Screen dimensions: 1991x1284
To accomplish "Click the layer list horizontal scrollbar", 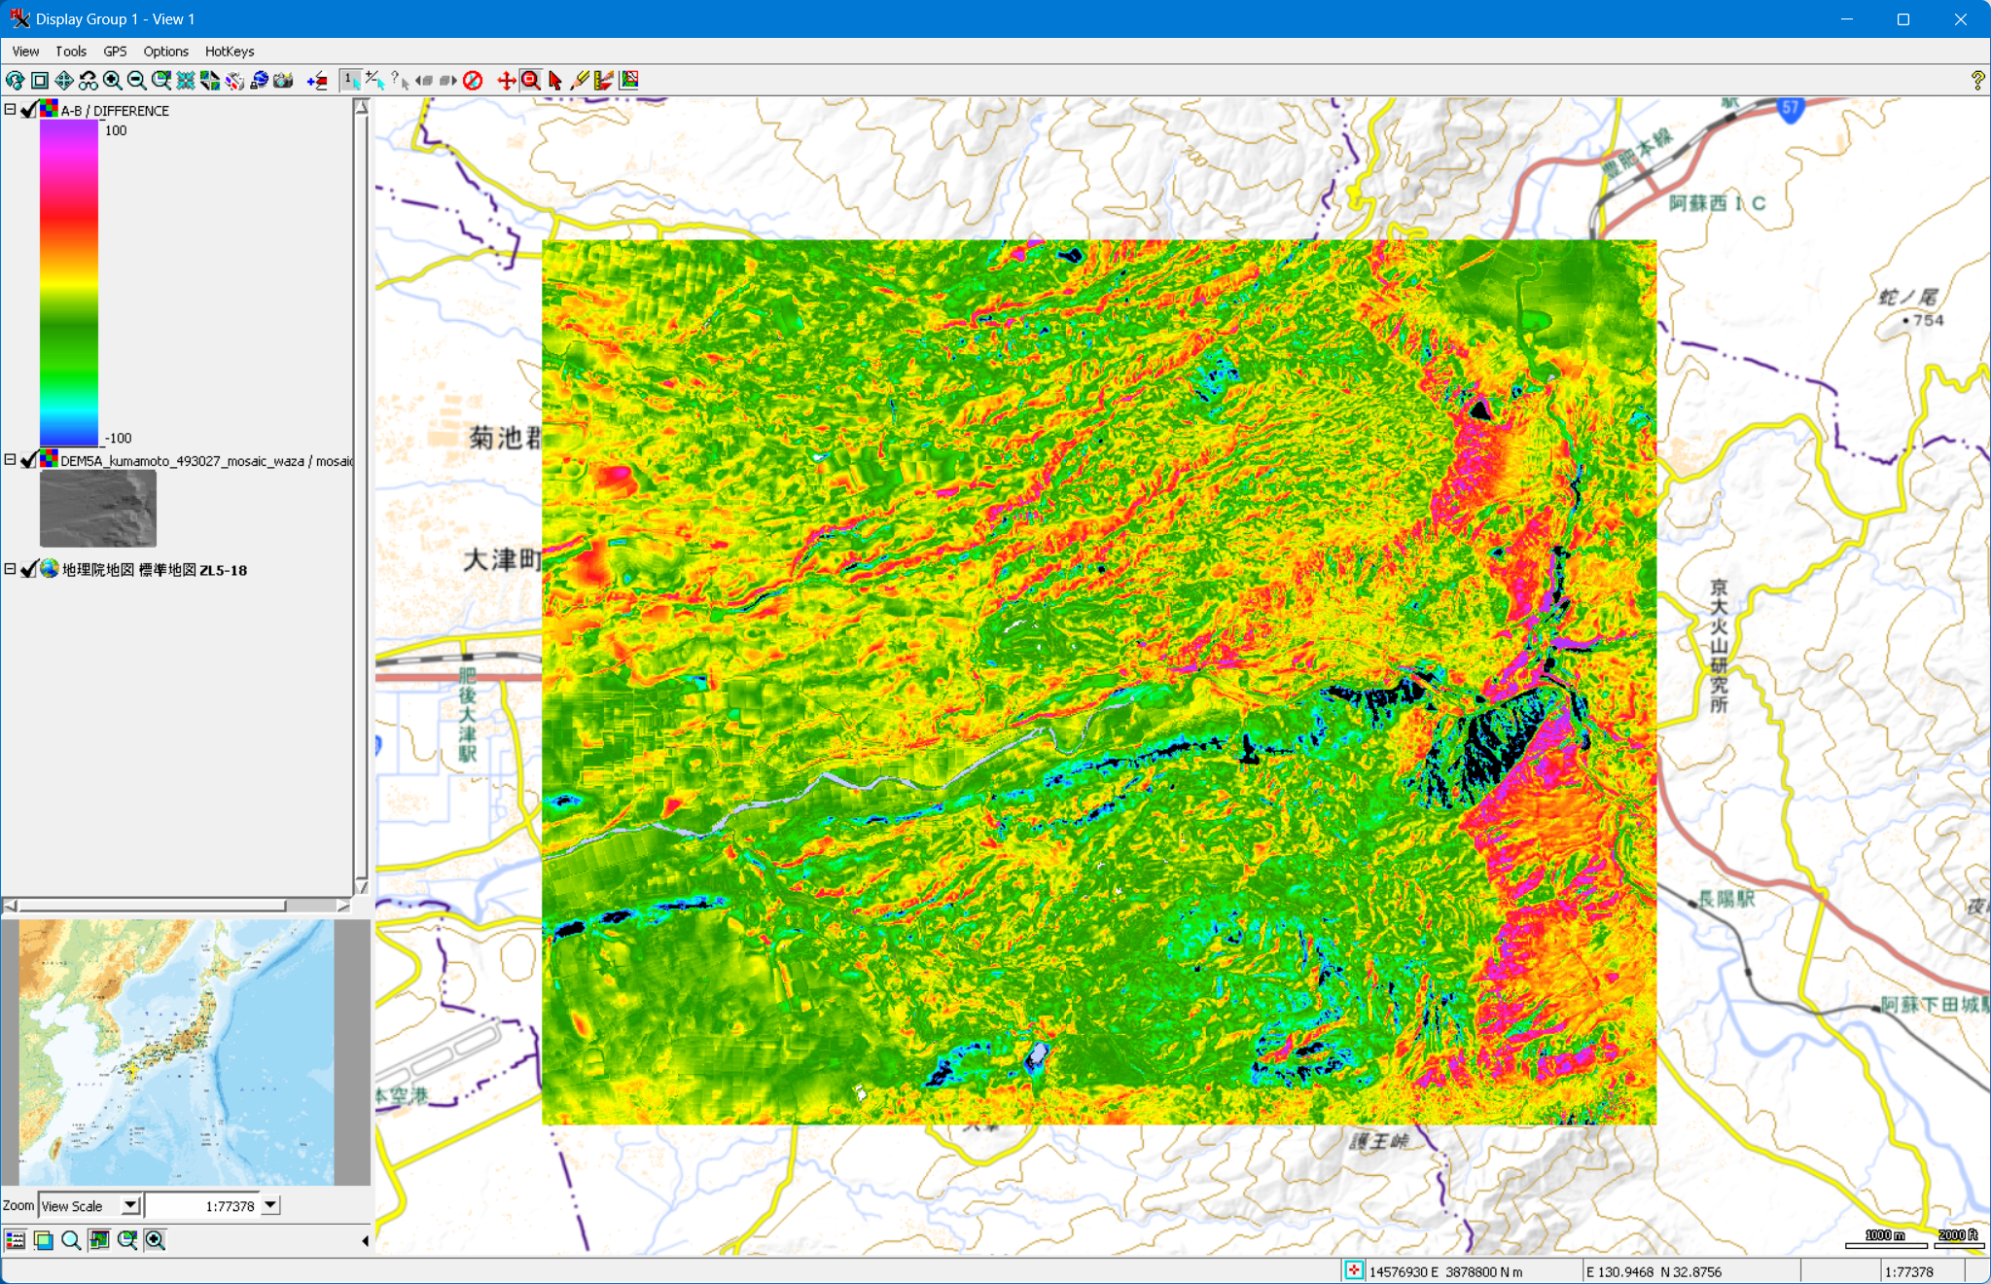I will 176,906.
